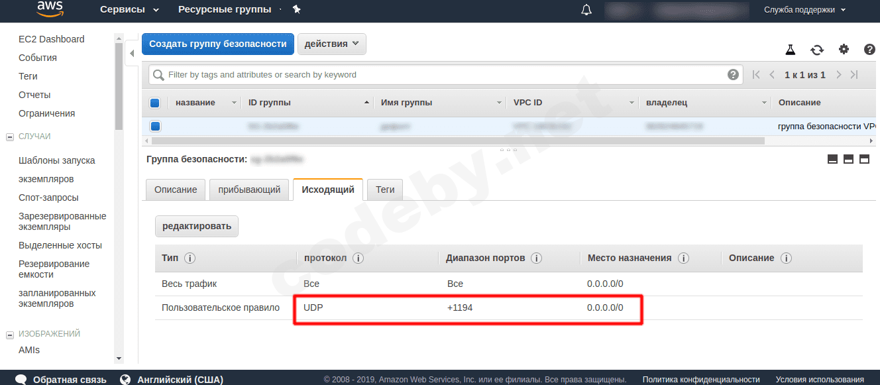The image size is (880, 385).
Task: Open Выделенные хосты in the sidebar
Action: tap(60, 245)
